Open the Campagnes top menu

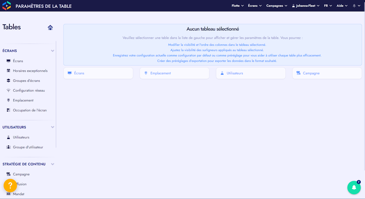tap(277, 6)
